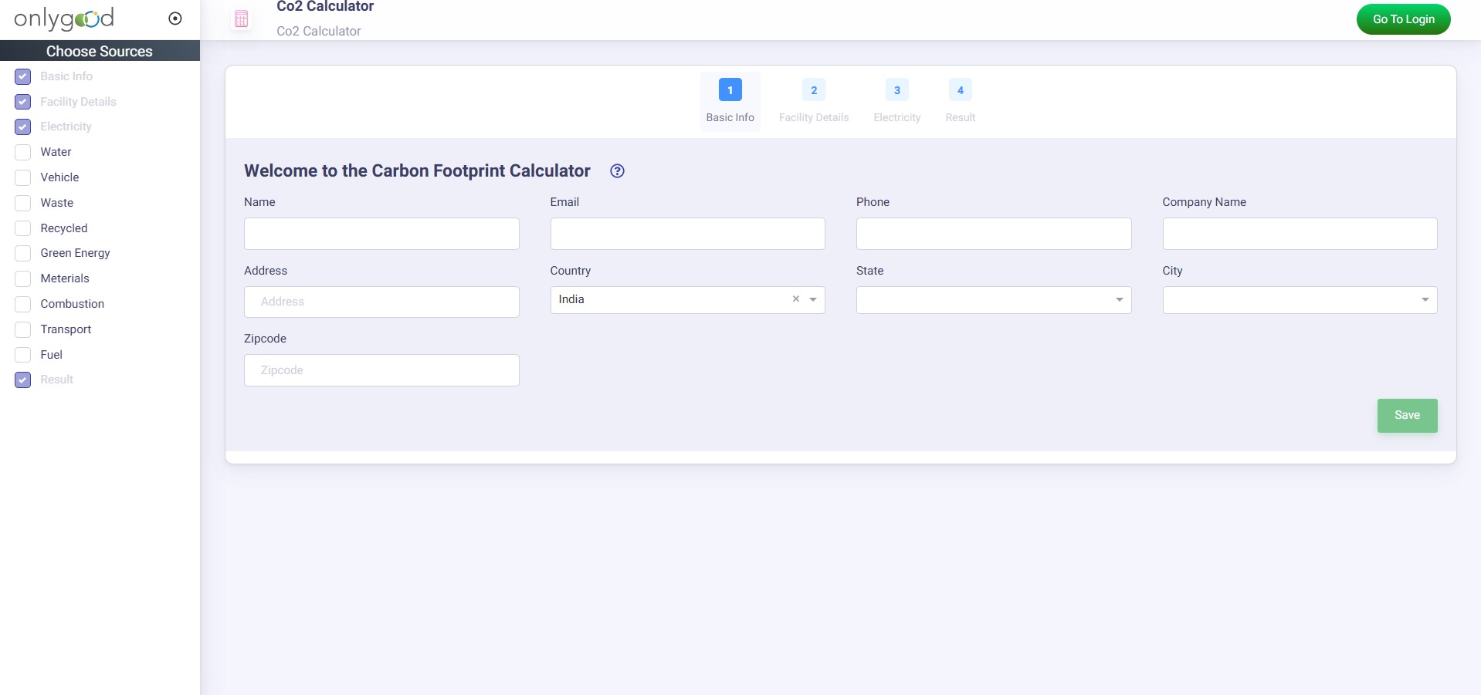Click the green Save button
Screen dimensions: 1481x695
[1406, 416]
